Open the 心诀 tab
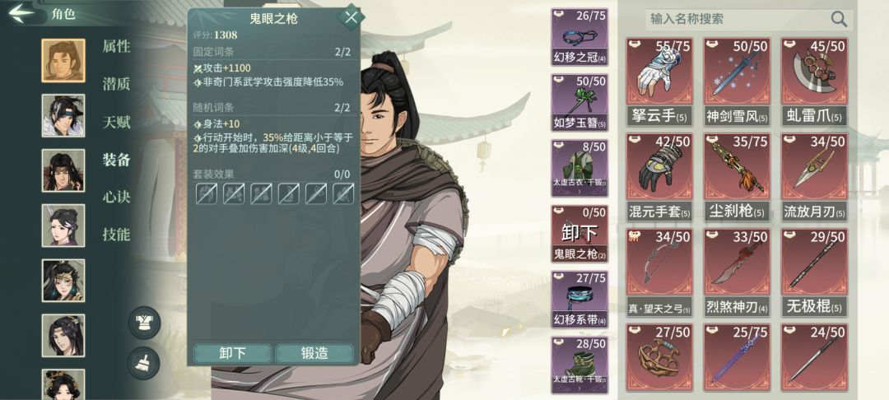This screenshot has height=400, width=889. point(116,197)
